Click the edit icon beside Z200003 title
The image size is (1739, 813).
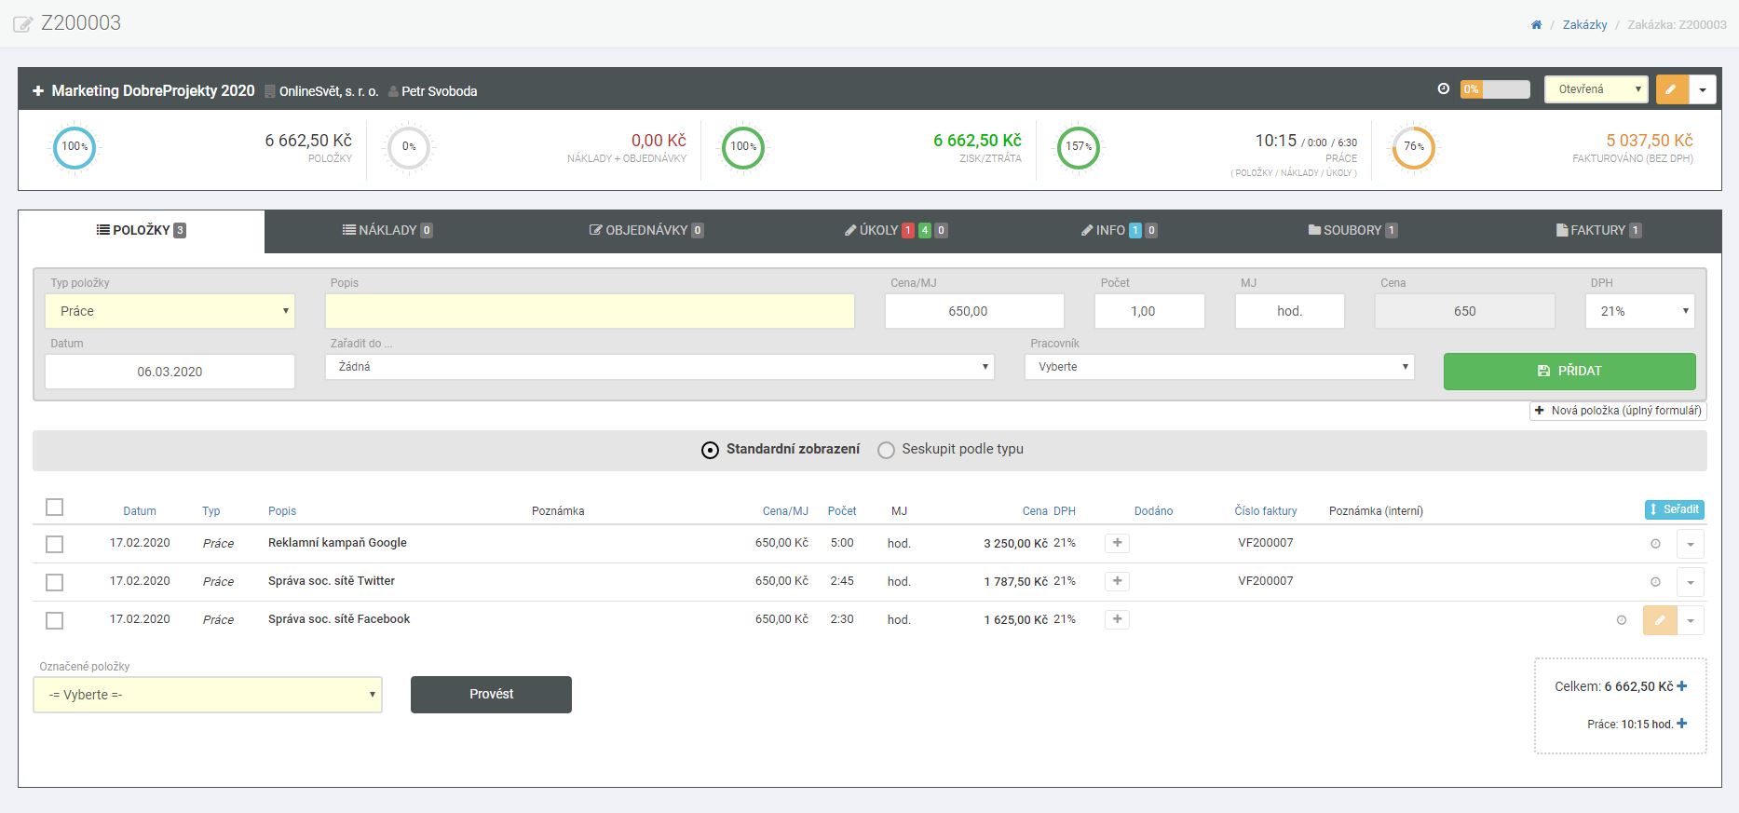point(23,24)
